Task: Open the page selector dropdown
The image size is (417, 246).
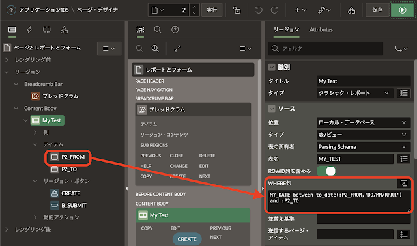Action: pyautogui.click(x=158, y=10)
